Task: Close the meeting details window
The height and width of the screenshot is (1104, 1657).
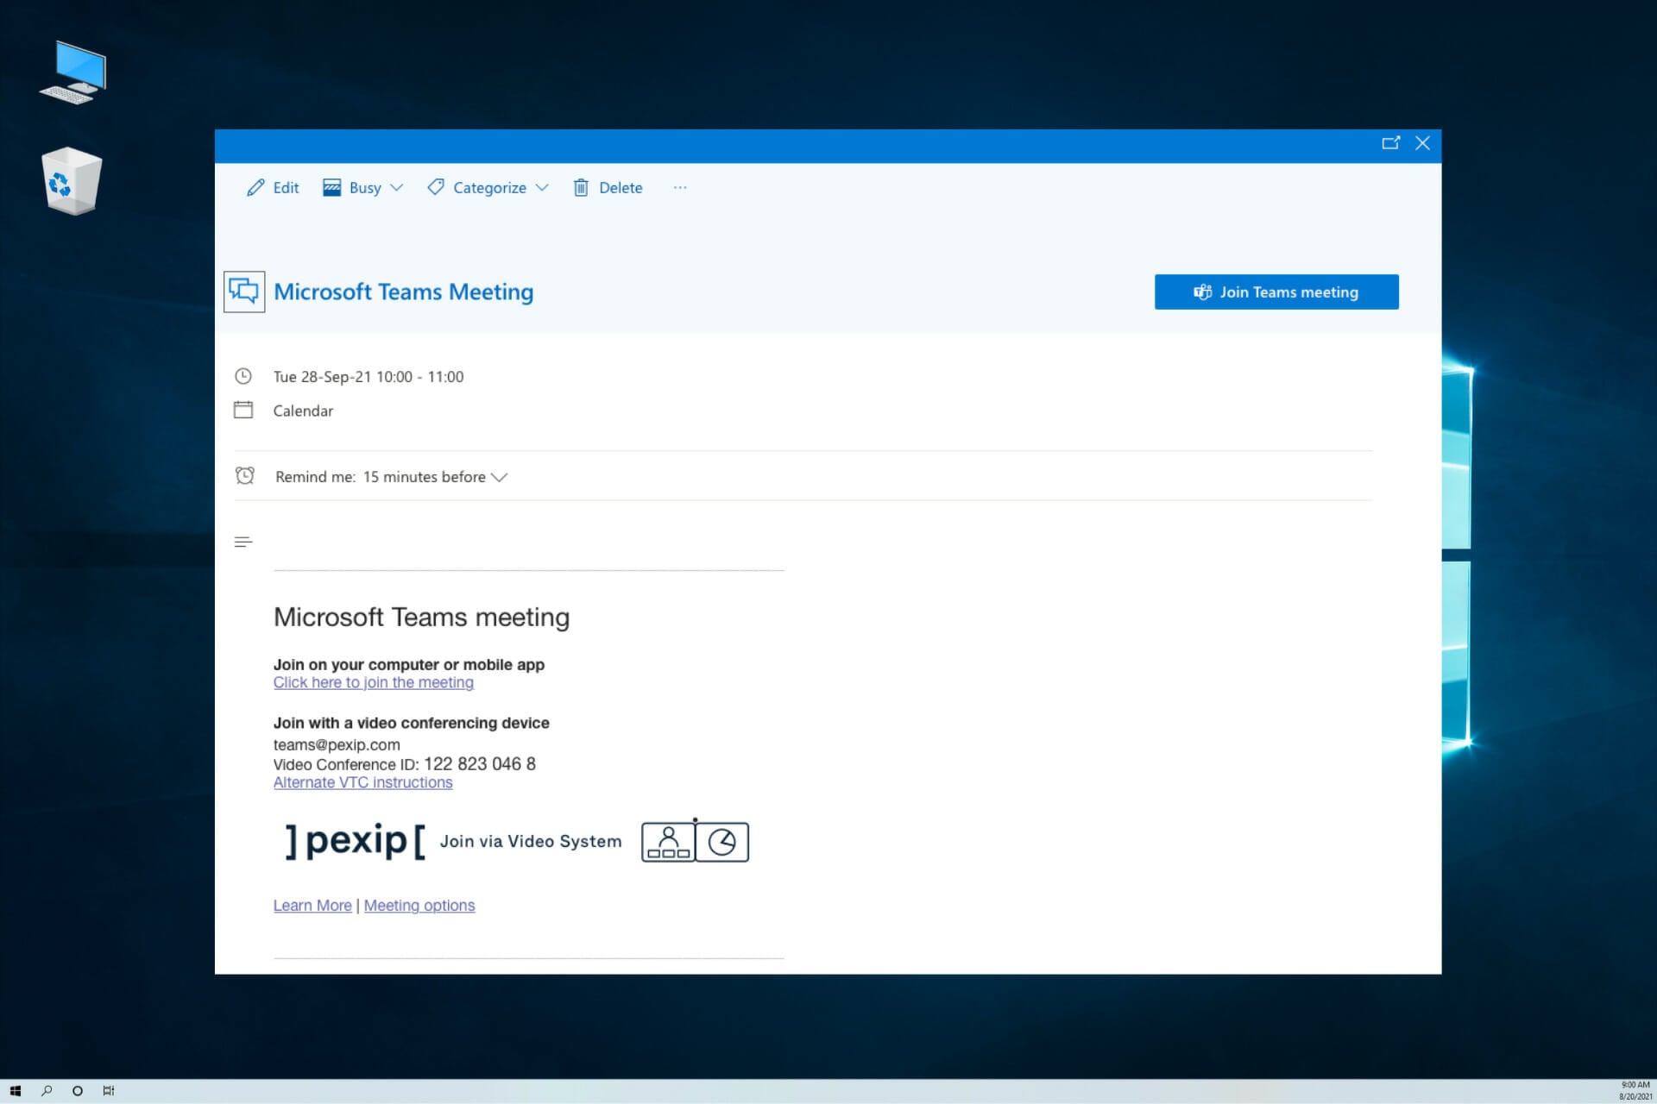Action: click(x=1422, y=143)
